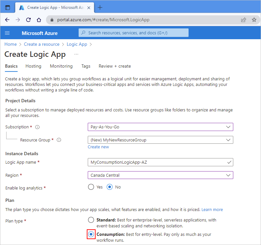Screen dimensions: 261x245
Task: Click the Subscription info icon
Action: point(37,127)
